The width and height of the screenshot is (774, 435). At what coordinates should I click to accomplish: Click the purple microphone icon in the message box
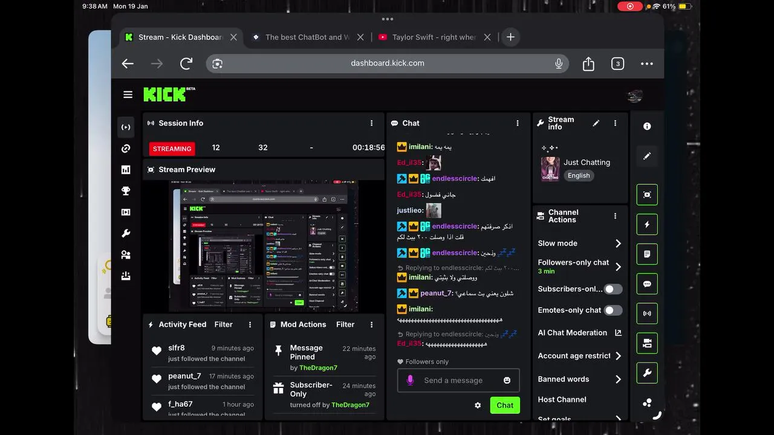[x=410, y=380]
